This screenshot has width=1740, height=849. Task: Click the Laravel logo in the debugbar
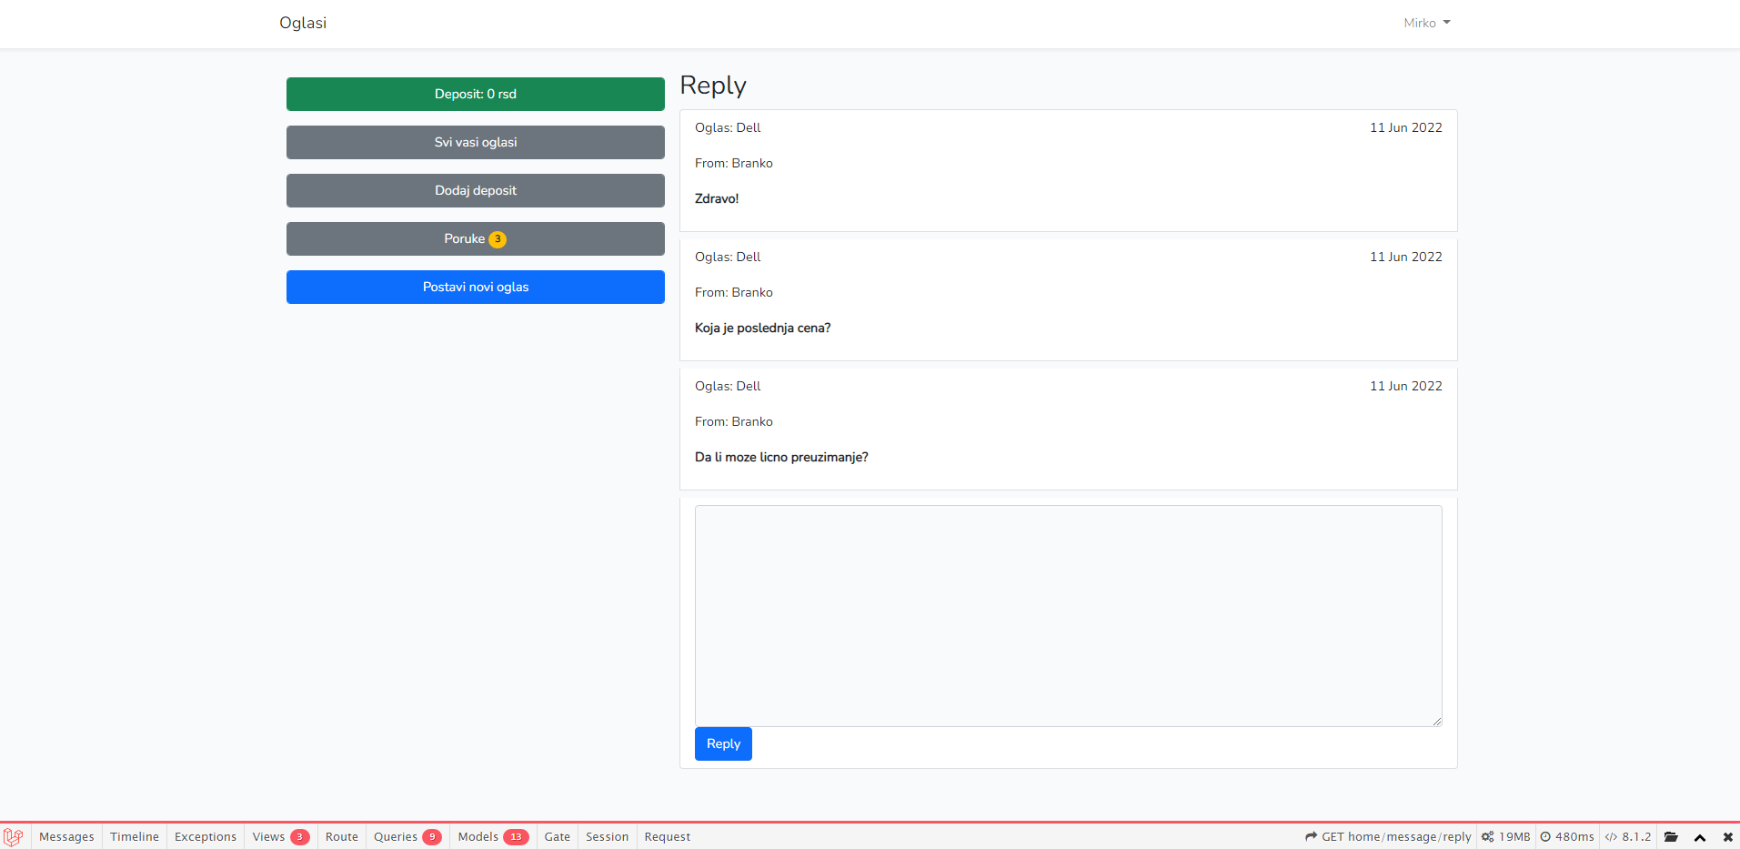tap(14, 836)
